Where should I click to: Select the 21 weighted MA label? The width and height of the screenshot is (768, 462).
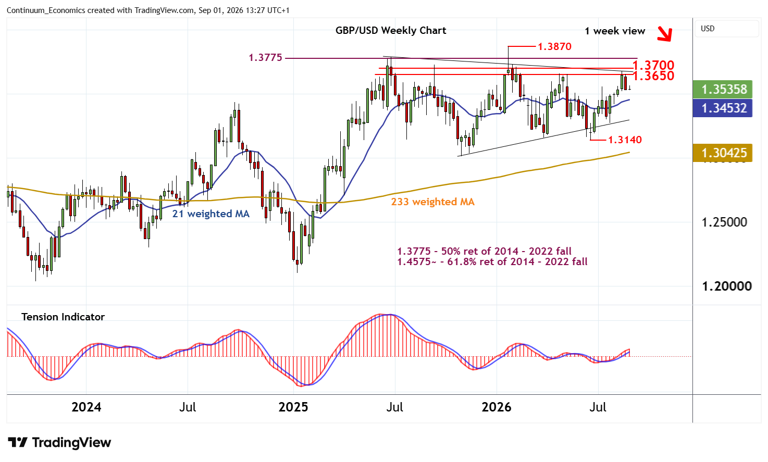211,214
